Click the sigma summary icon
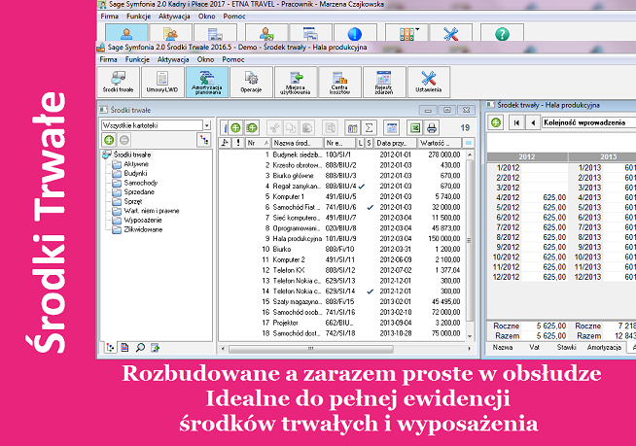The height and width of the screenshot is (446, 636). point(369,128)
